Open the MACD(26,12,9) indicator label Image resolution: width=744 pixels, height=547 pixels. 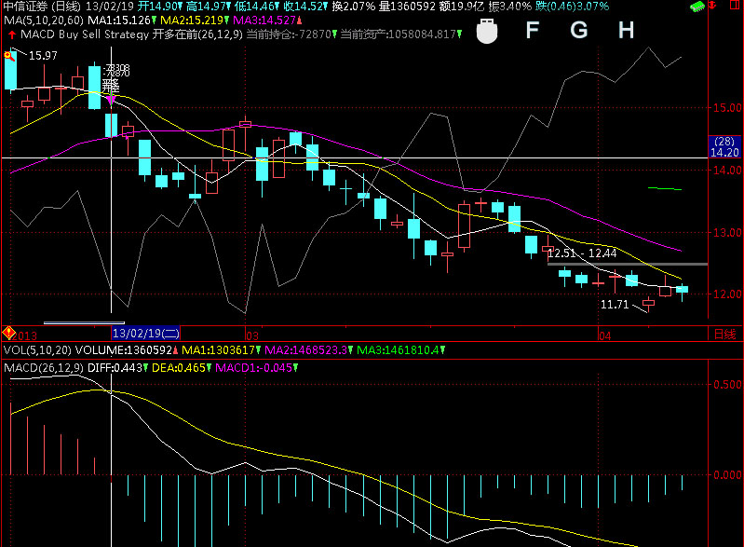pyautogui.click(x=44, y=368)
